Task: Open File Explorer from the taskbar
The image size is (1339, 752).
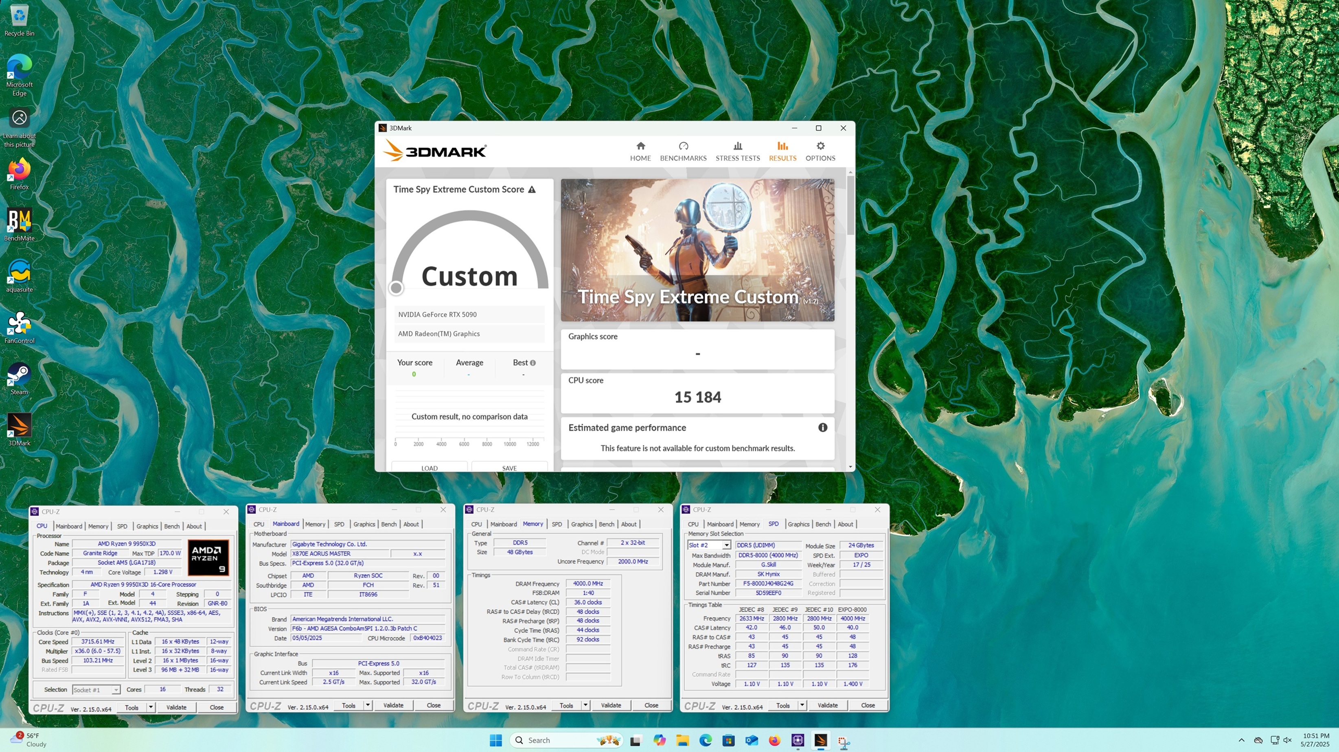Action: (682, 740)
